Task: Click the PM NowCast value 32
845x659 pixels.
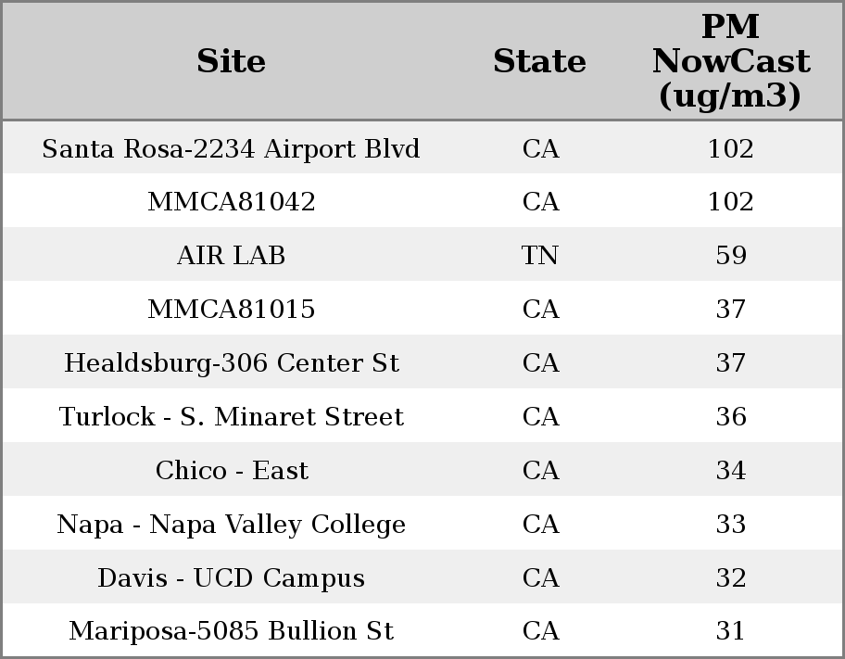Action: (730, 578)
